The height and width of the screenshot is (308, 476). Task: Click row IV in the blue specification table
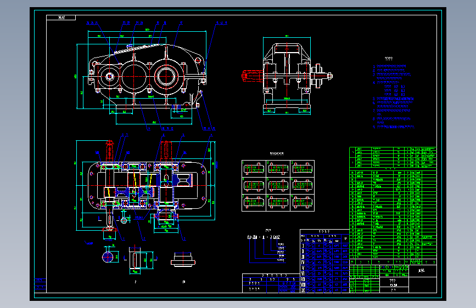click(324, 262)
